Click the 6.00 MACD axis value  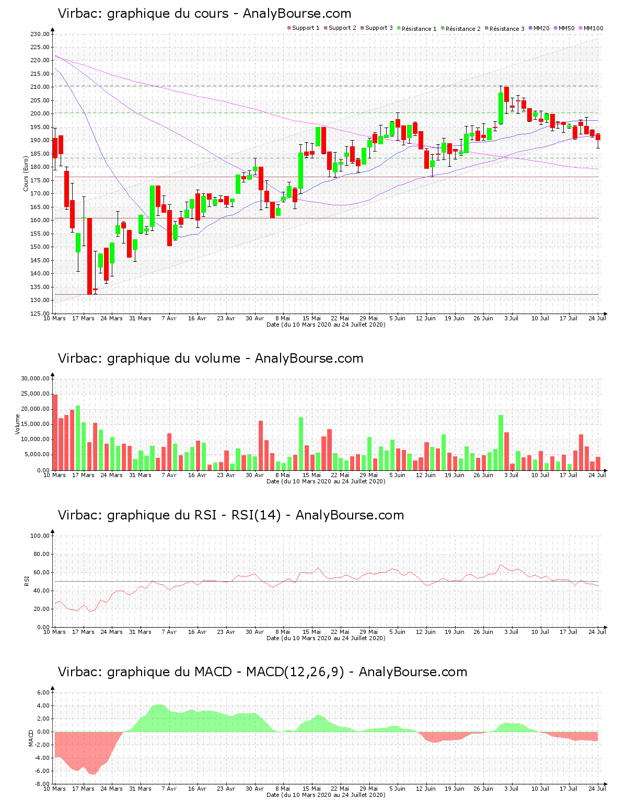pos(43,692)
